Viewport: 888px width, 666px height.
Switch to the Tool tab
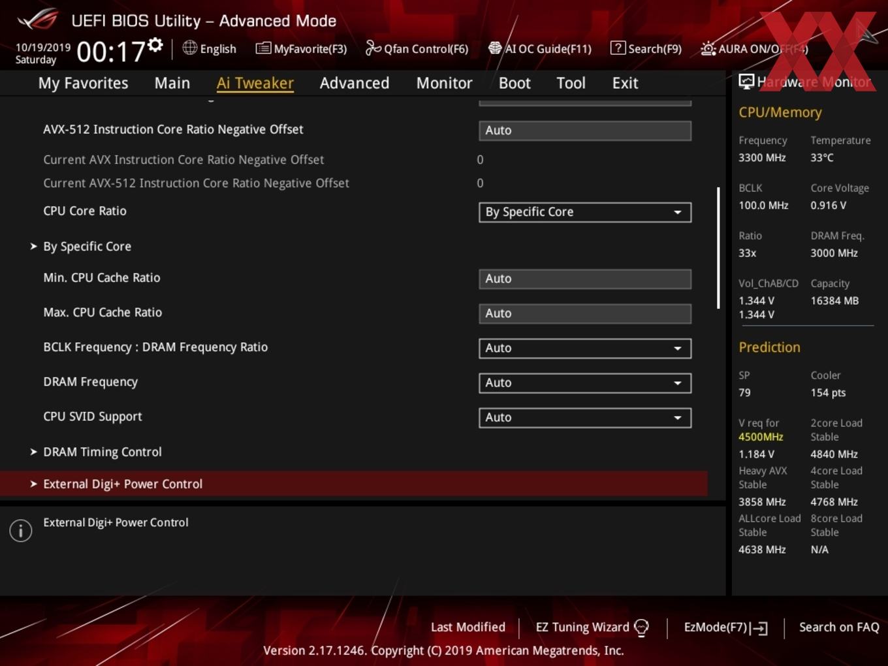[571, 83]
